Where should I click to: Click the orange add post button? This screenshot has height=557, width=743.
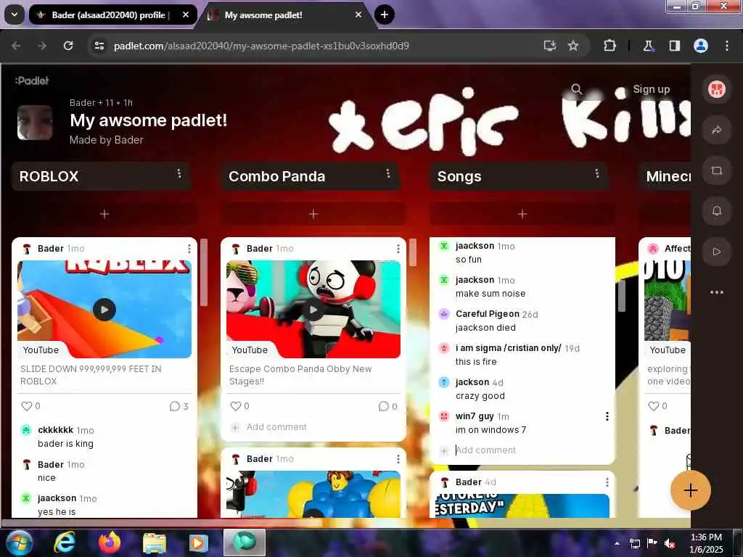click(x=691, y=490)
